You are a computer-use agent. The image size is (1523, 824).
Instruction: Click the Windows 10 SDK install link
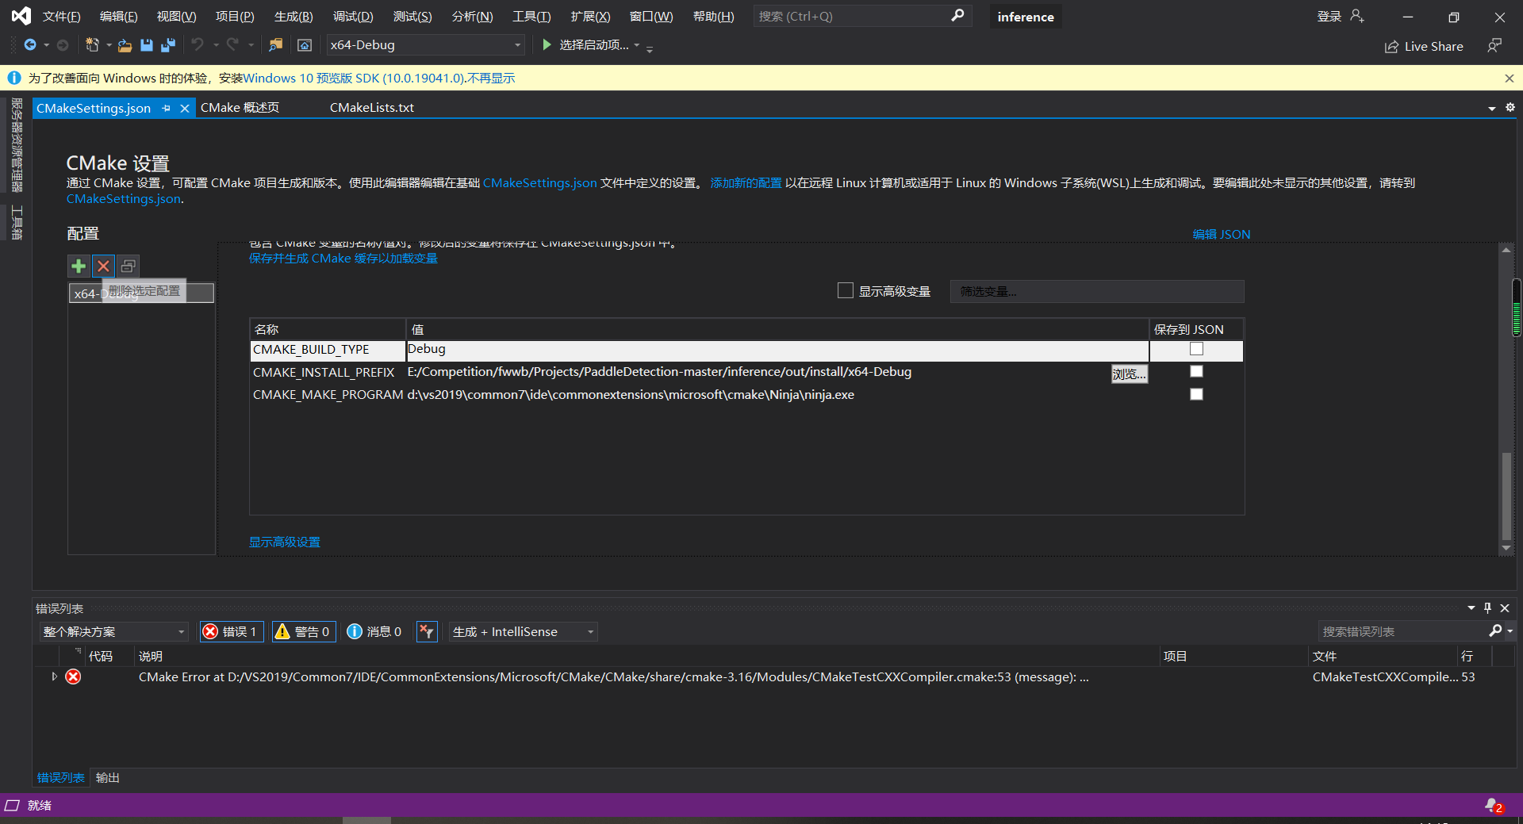click(354, 78)
